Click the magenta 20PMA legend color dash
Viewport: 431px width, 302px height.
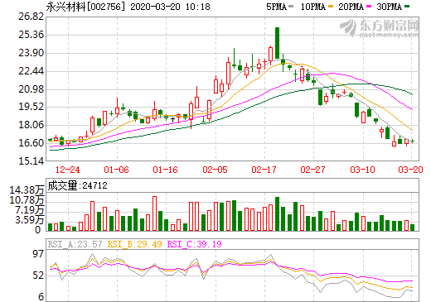click(x=369, y=7)
